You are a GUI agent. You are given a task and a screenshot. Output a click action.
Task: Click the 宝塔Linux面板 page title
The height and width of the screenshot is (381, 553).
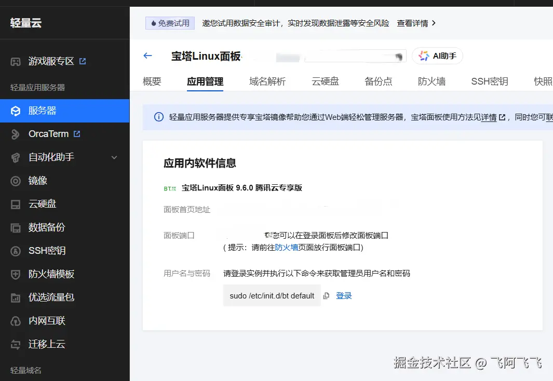click(206, 56)
